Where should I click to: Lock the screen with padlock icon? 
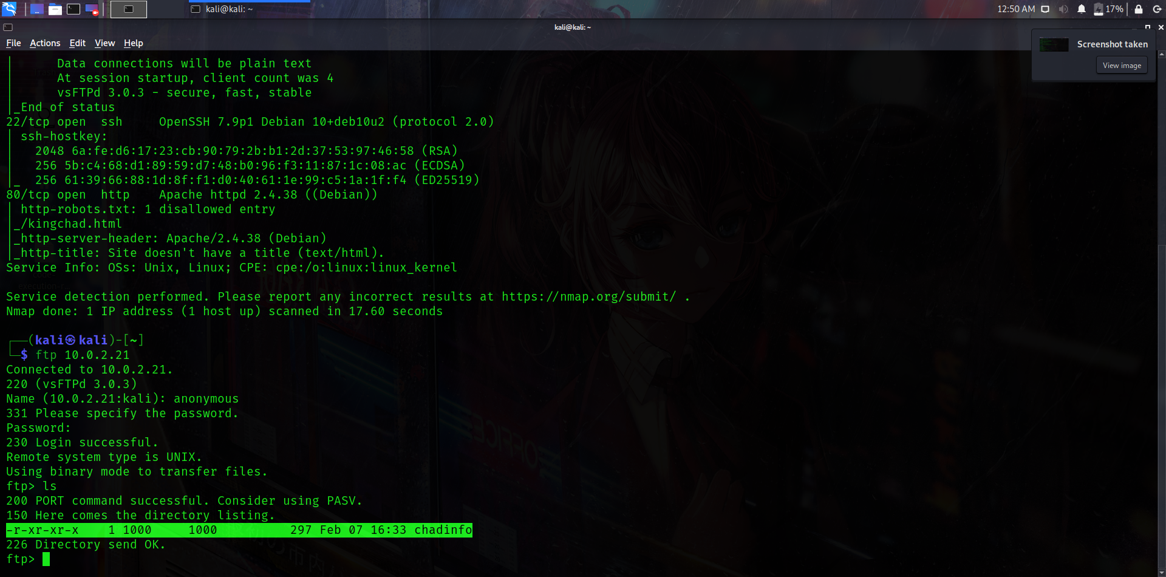[1139, 9]
